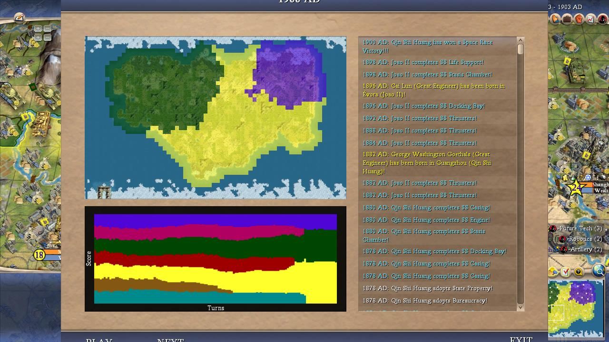
Task: Select 1880 'Qin Shi Huang completes SS Stasis Chamber'
Action: [437, 236]
